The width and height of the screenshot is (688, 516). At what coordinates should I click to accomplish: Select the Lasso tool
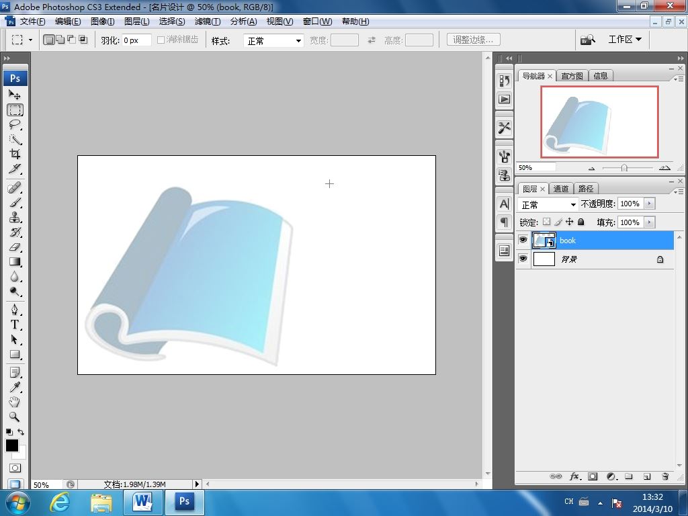click(x=15, y=125)
